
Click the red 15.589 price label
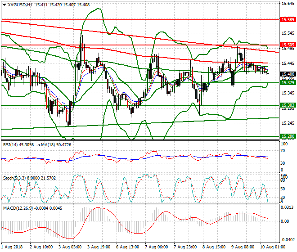point(288,20)
